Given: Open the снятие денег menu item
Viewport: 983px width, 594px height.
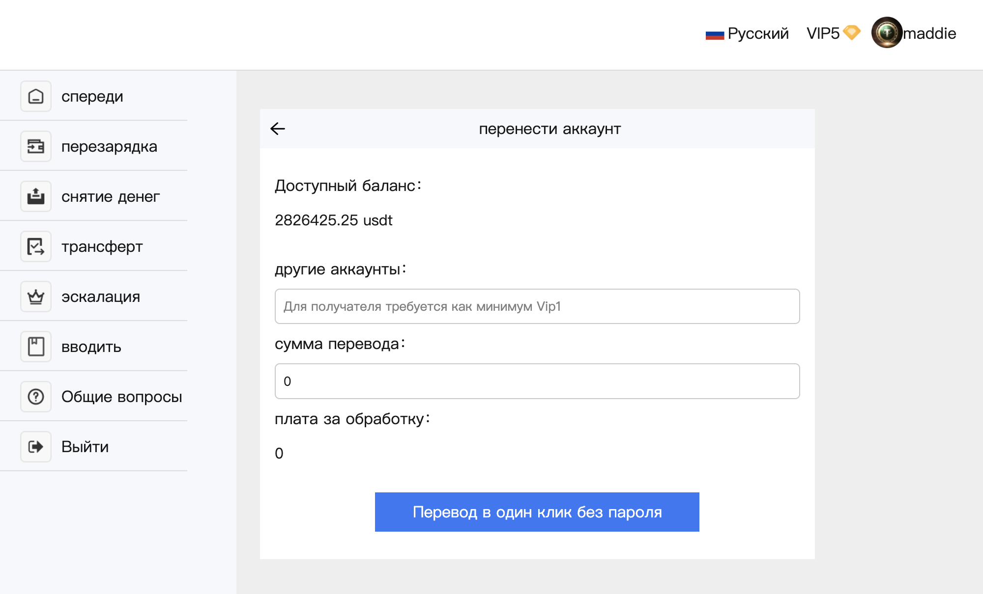Looking at the screenshot, I should [x=94, y=196].
